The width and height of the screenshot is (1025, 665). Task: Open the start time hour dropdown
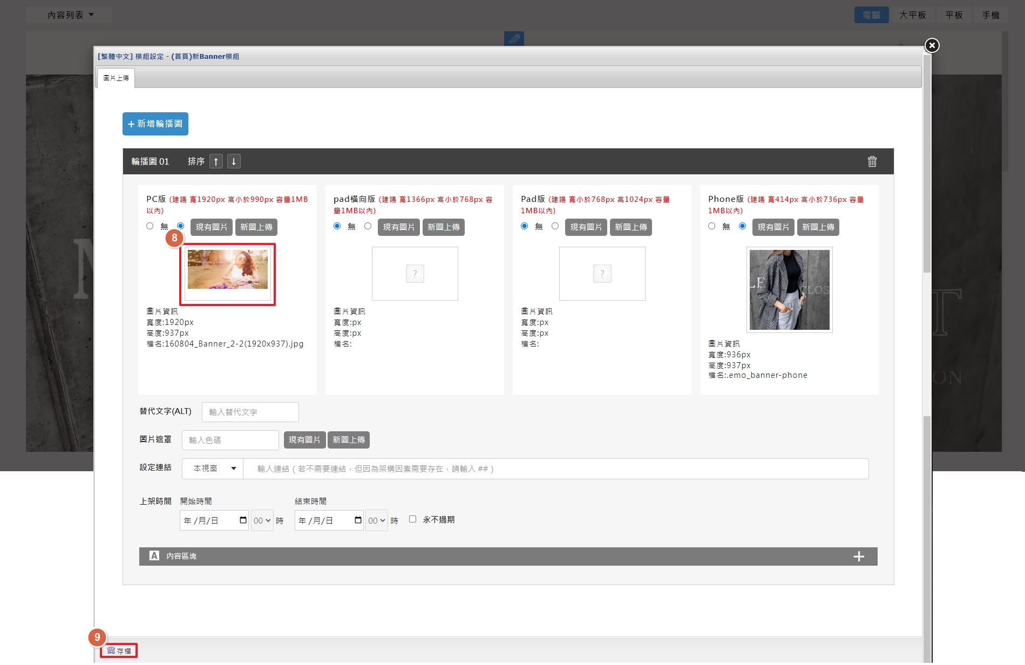262,520
